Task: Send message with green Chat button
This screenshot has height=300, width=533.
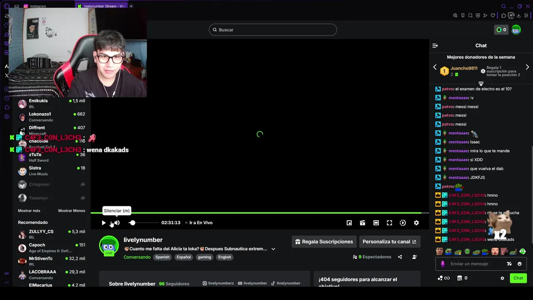Action: click(518, 278)
